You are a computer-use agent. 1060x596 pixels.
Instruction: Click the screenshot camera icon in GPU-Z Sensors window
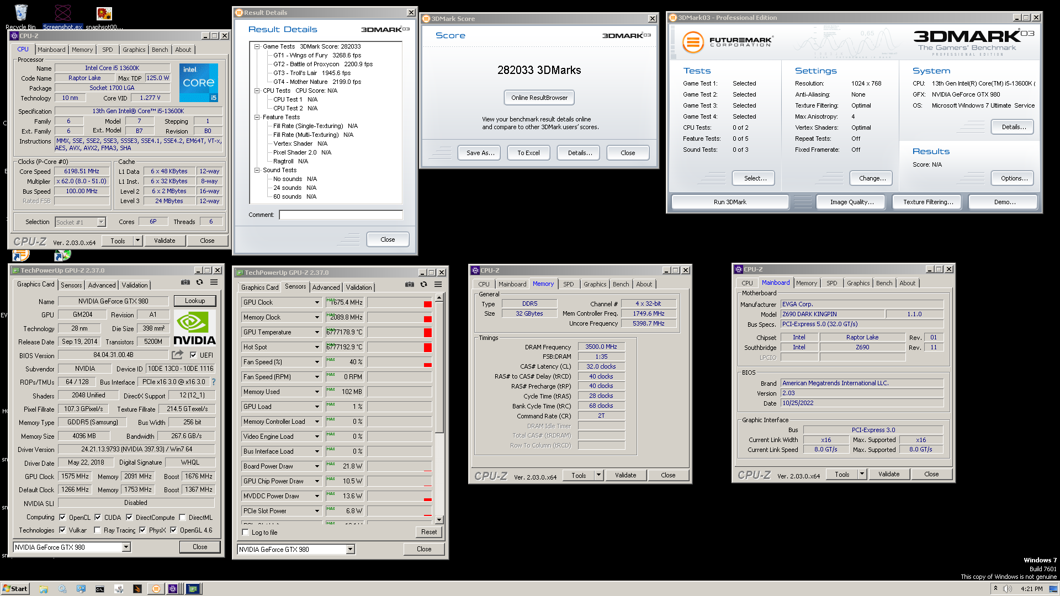click(410, 285)
